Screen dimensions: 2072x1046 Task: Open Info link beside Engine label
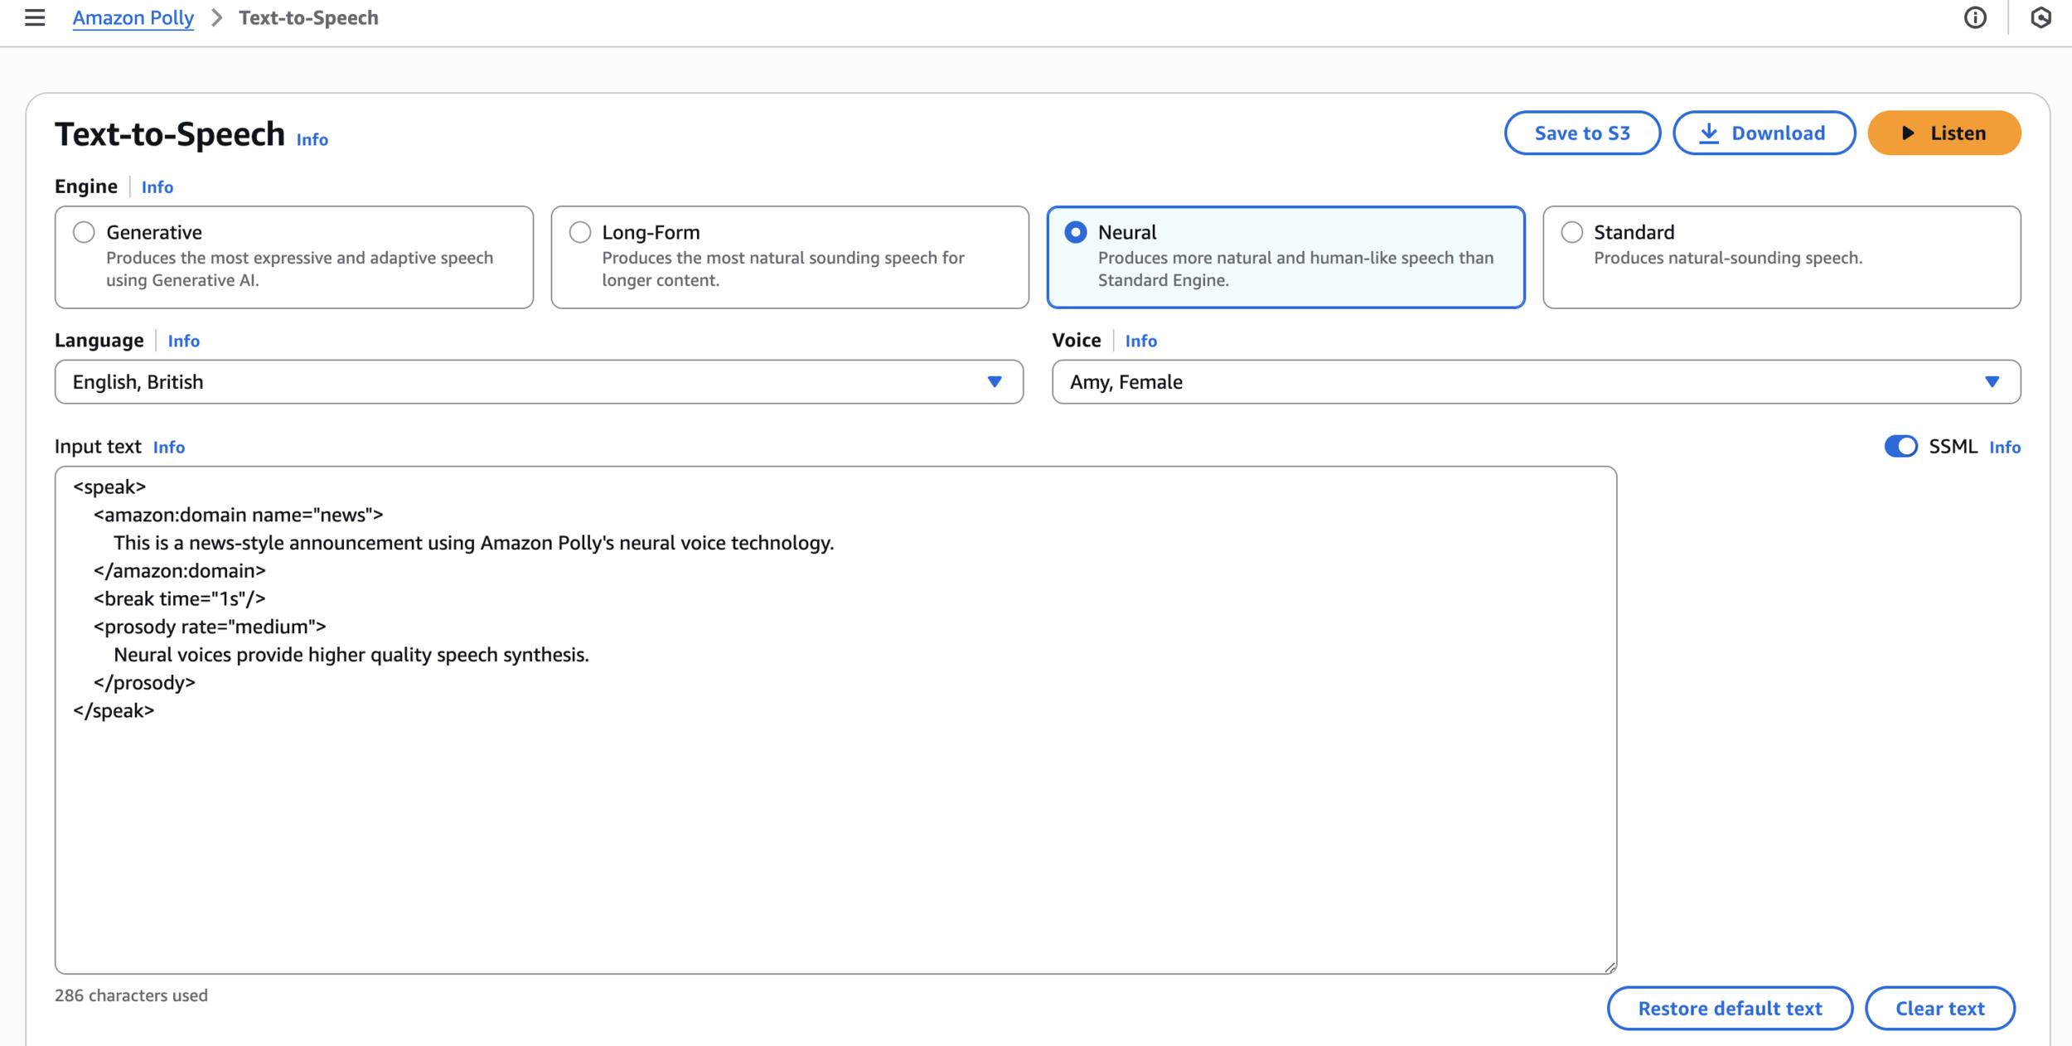[157, 187]
